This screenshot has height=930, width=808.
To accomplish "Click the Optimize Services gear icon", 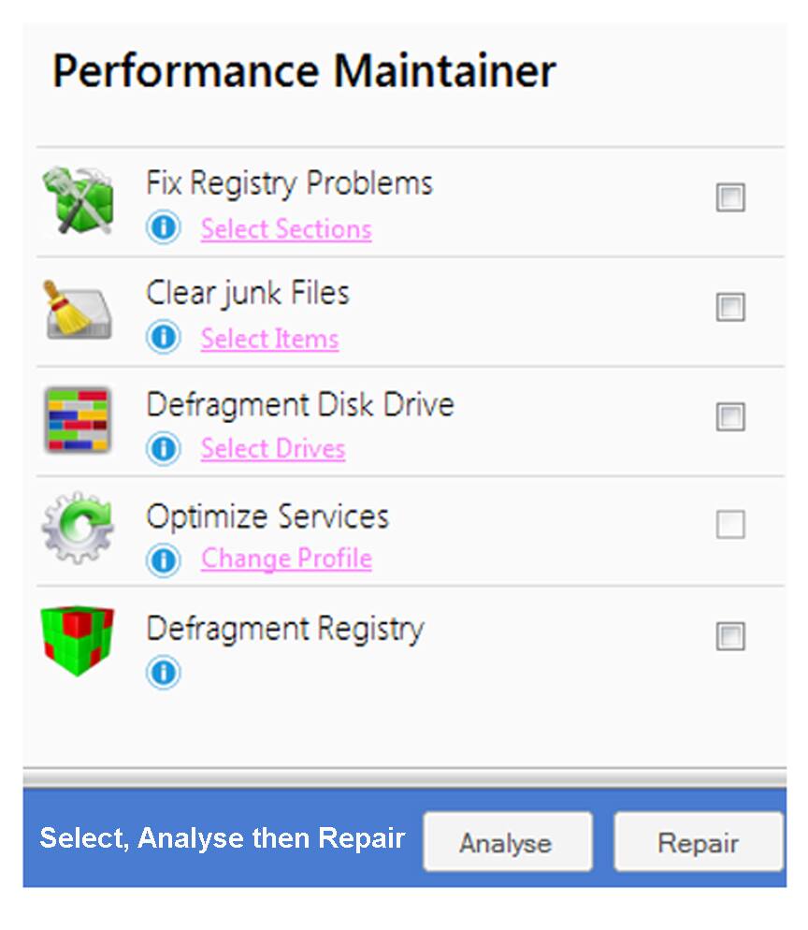I will pos(78,529).
